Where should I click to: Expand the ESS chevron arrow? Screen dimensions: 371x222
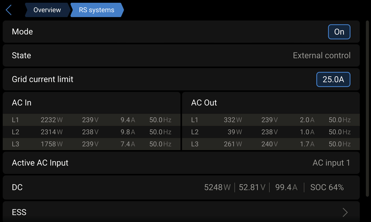tap(345, 212)
